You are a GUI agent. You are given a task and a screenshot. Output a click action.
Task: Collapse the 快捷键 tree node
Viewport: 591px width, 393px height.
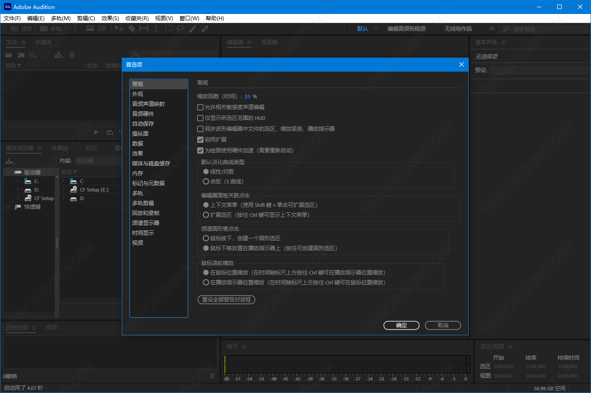coord(8,206)
